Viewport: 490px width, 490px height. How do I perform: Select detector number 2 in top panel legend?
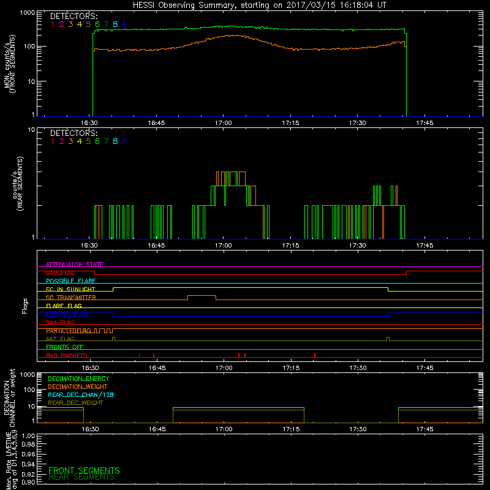pyautogui.click(x=62, y=24)
